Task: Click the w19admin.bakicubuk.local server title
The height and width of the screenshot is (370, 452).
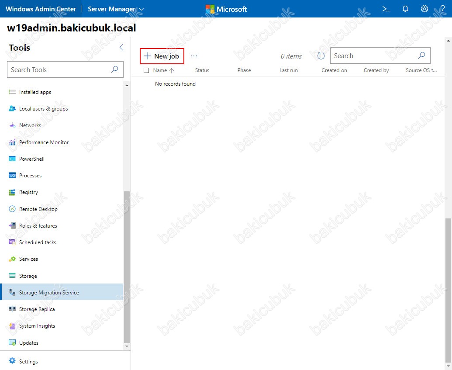Action: coord(72,28)
